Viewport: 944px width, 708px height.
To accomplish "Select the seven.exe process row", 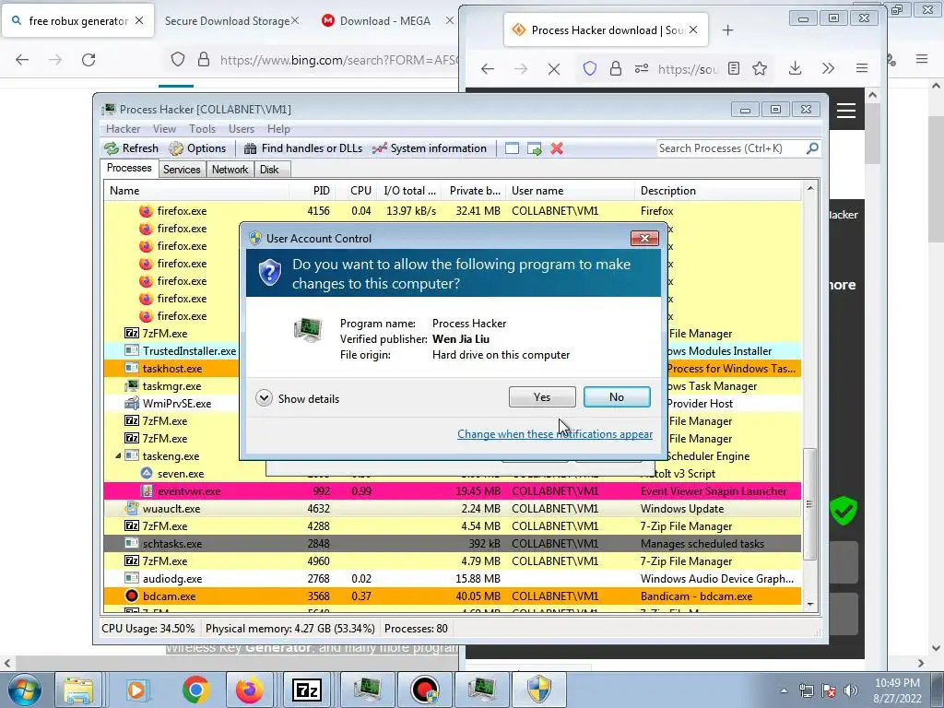I will point(452,473).
